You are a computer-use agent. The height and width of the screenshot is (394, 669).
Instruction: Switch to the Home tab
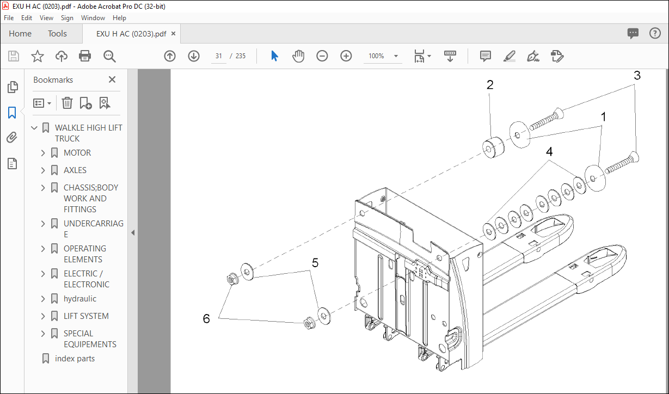(x=20, y=33)
